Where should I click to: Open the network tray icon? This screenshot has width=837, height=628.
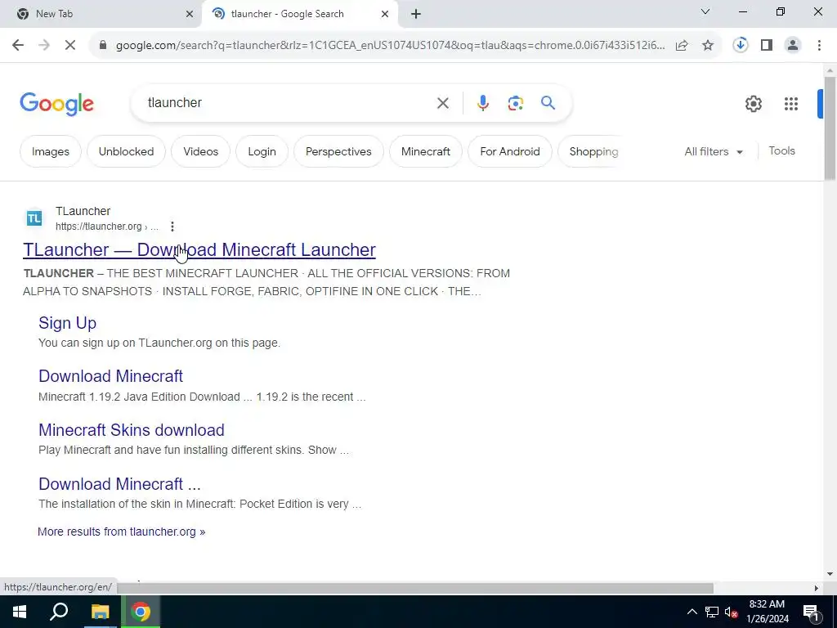712,612
